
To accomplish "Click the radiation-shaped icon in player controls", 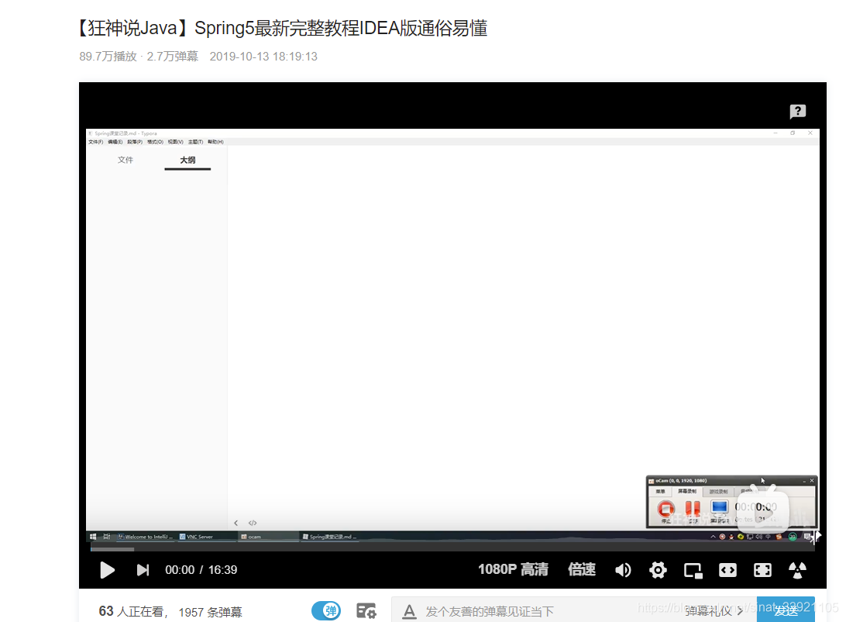I will click(x=797, y=570).
